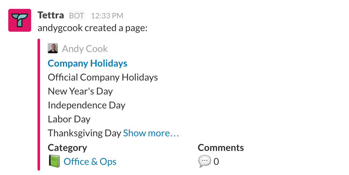
Task: Click the green book category emoji
Action: (x=54, y=161)
